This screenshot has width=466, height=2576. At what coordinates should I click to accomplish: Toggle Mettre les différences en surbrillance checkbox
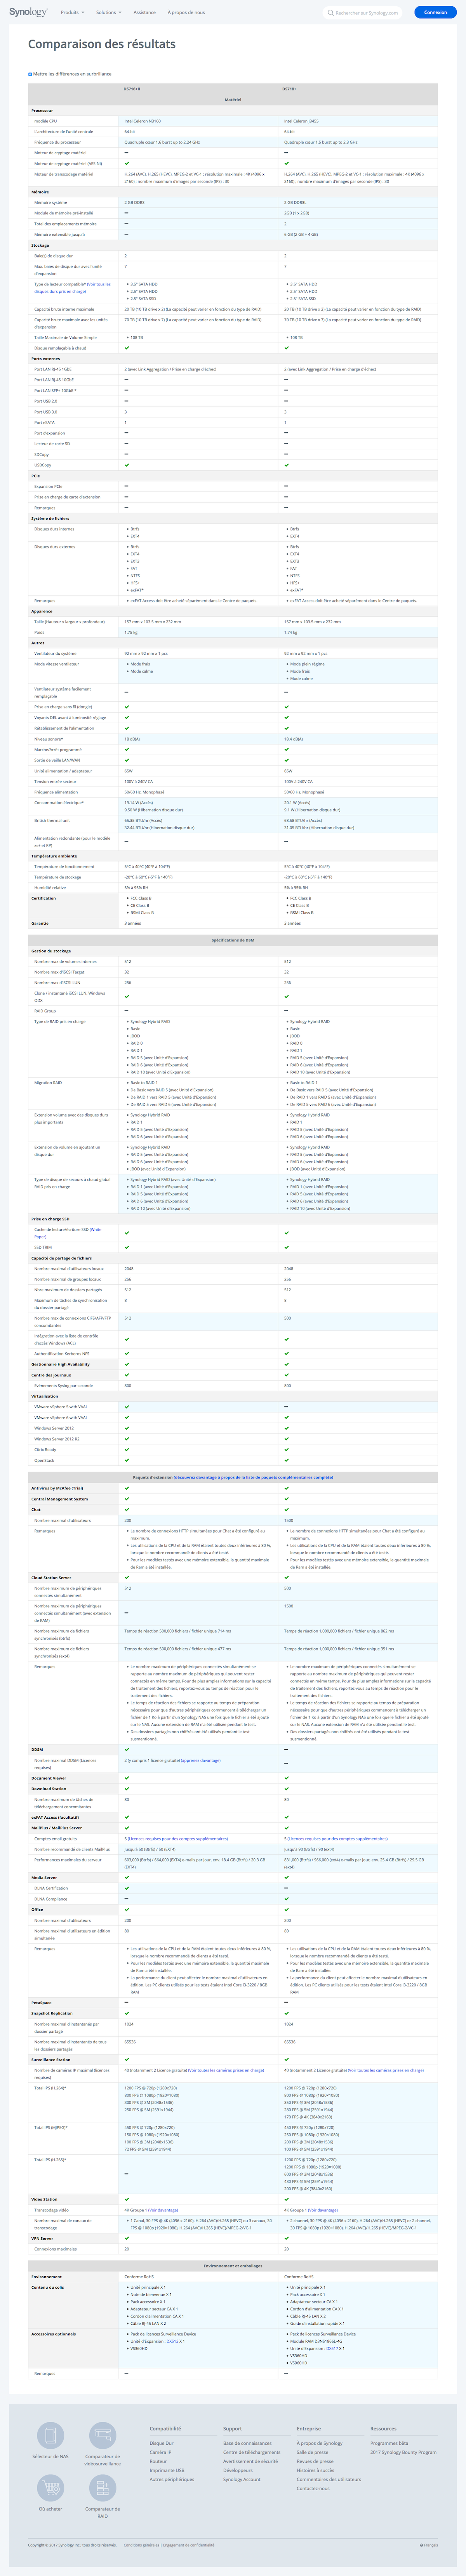pyautogui.click(x=30, y=74)
